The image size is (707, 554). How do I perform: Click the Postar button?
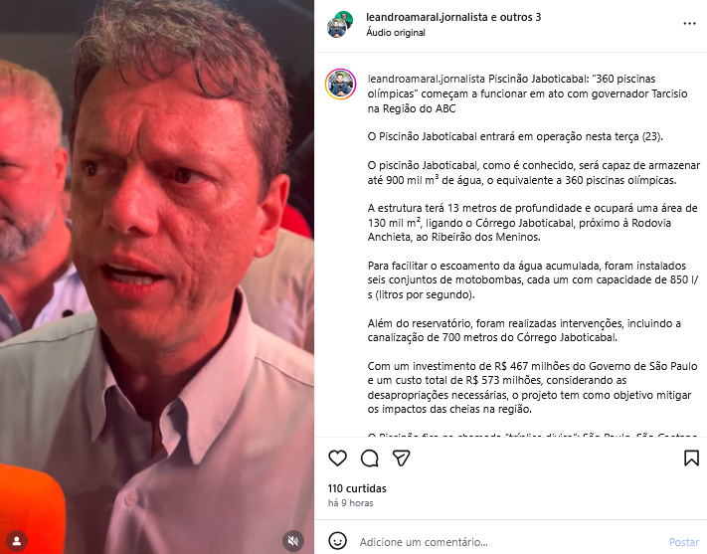point(683,542)
